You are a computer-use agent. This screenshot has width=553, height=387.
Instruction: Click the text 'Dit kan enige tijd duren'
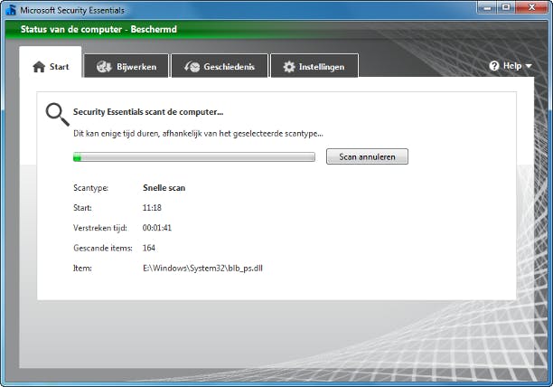click(x=116, y=133)
